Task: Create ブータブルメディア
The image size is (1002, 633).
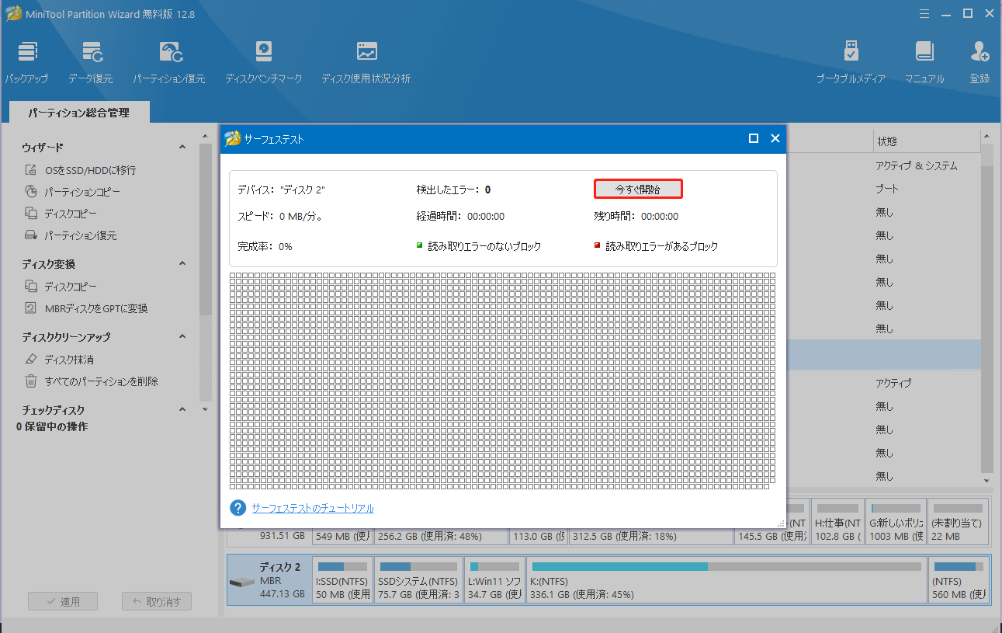Action: [851, 61]
